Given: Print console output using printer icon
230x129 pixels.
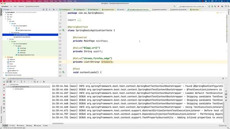Looking at the screenshot, I should point(226,97).
